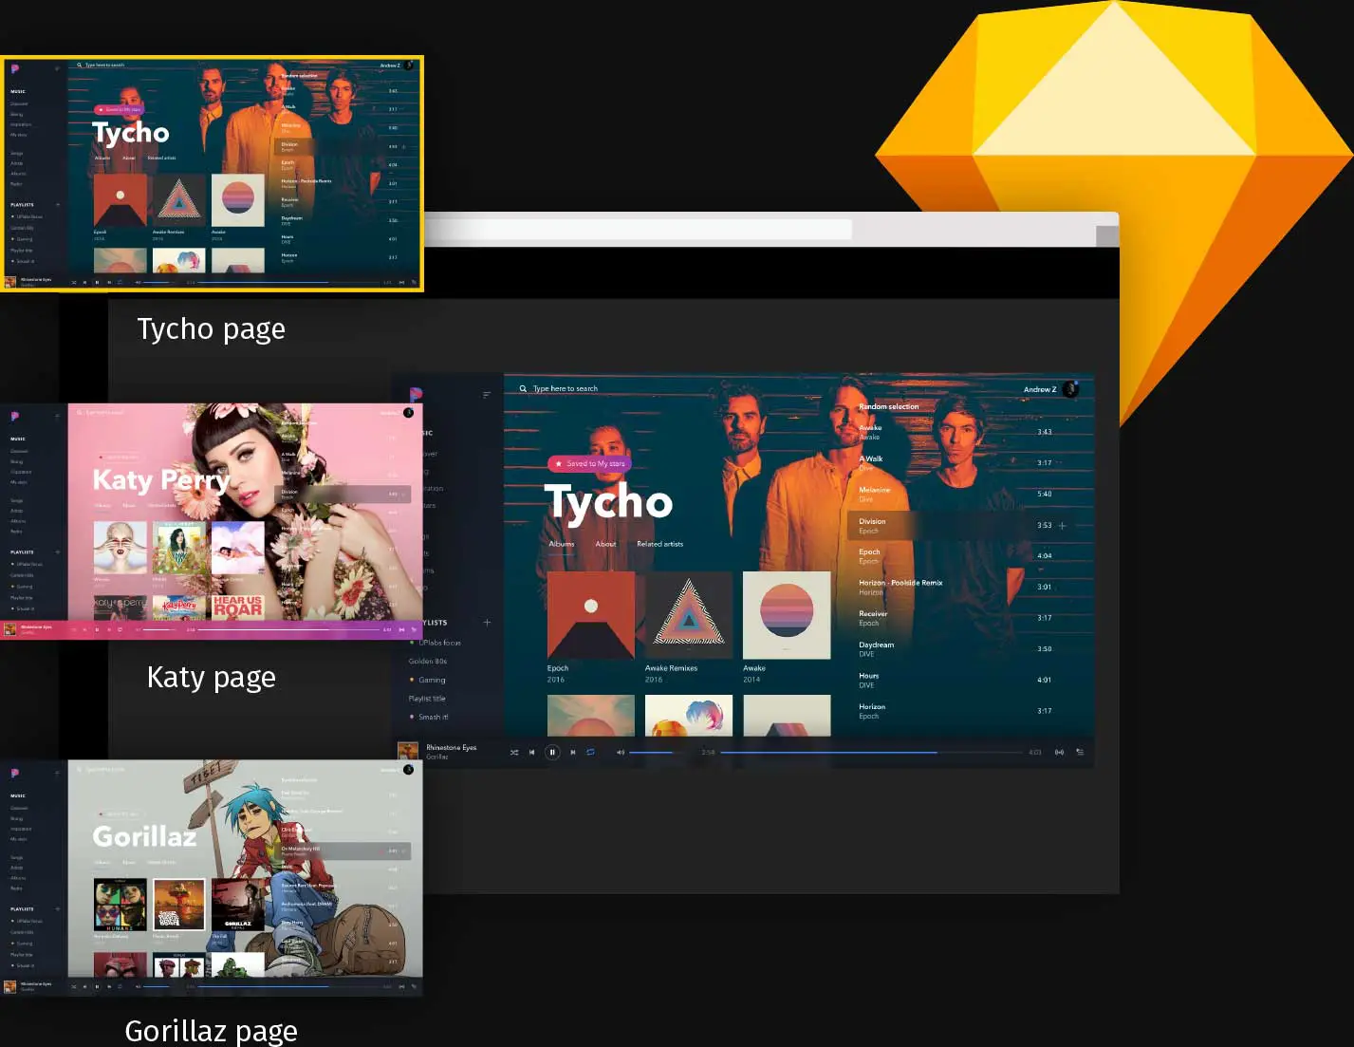Click the Tycho page caption
The image size is (1354, 1047).
(x=212, y=329)
